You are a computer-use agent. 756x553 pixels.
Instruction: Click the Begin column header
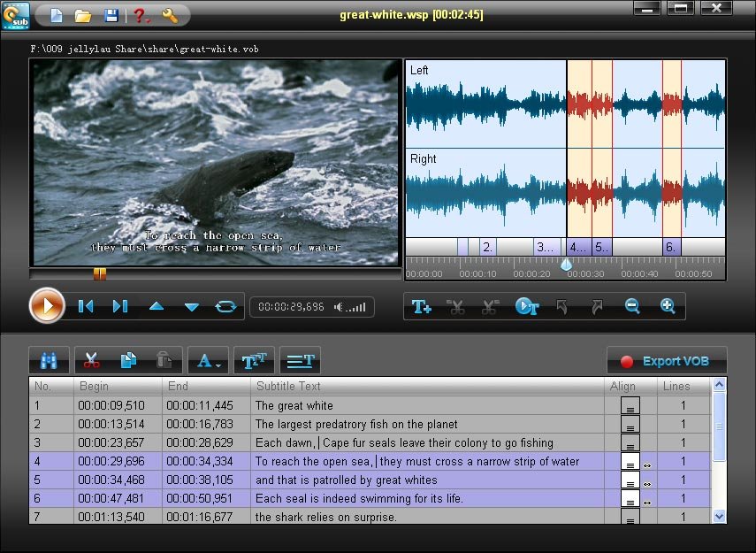coord(95,386)
